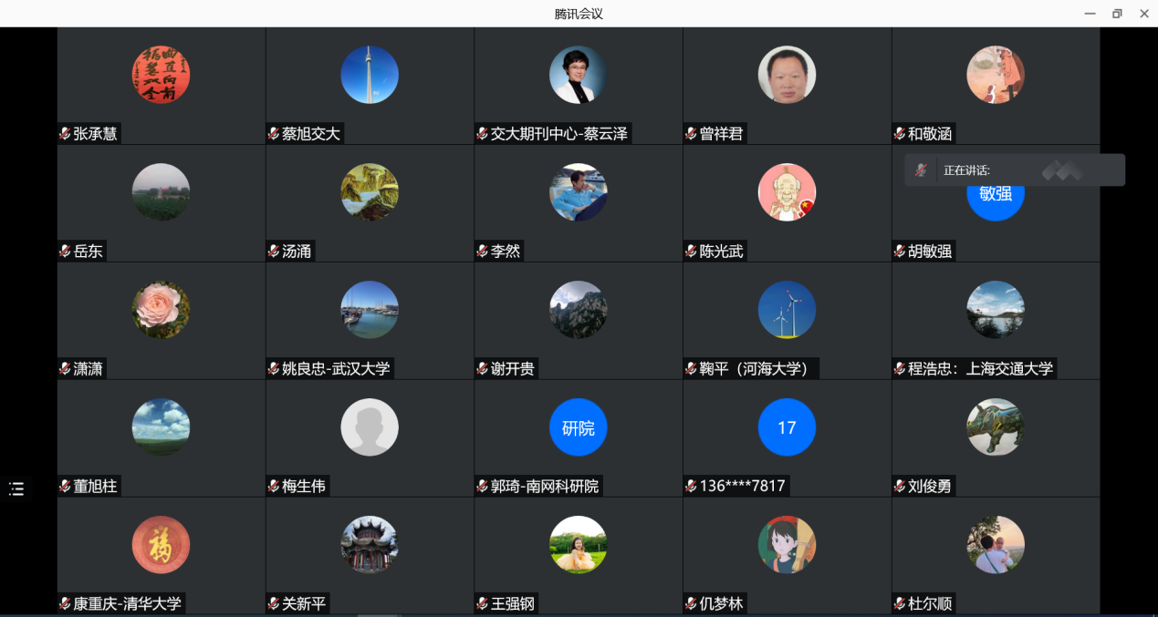
Task: Expand the member list from the left edge
Action: [16, 489]
